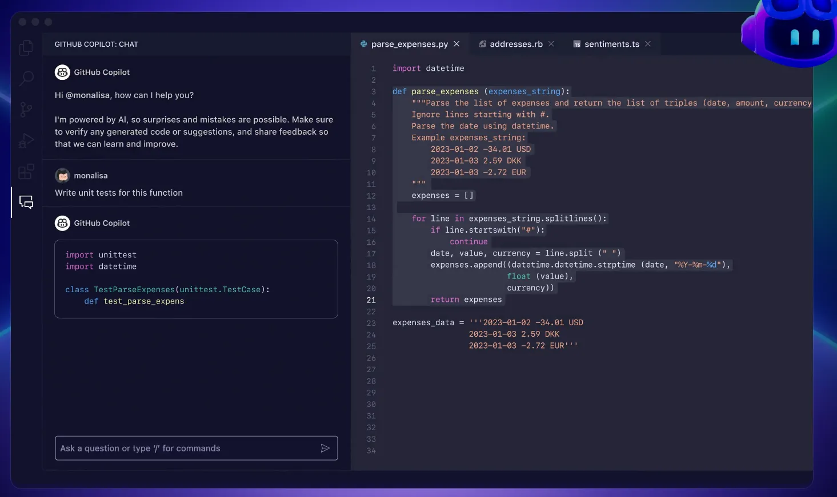
Task: Click 'import unittest' in generated code block
Action: coord(101,255)
